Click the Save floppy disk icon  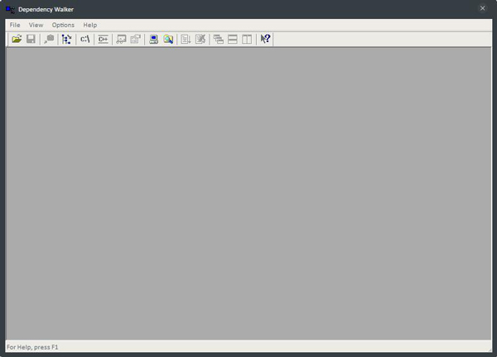coord(31,39)
